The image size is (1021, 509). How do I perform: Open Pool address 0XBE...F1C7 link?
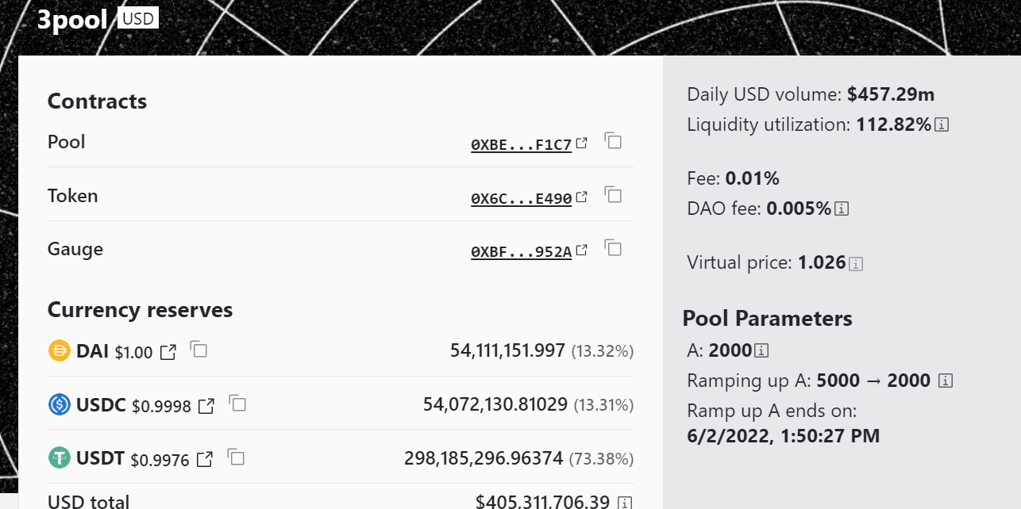522,144
